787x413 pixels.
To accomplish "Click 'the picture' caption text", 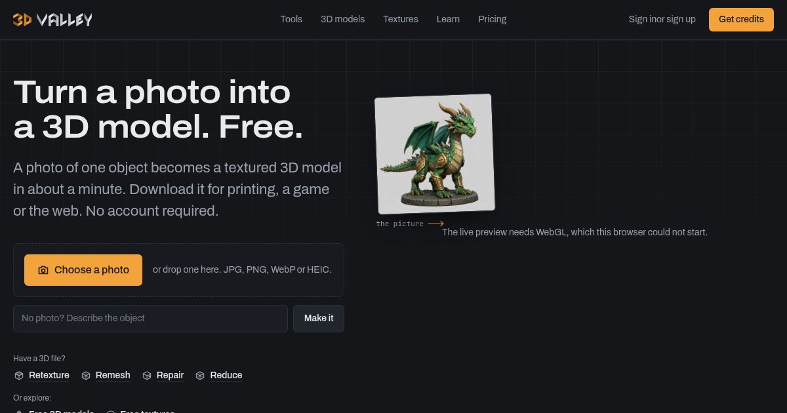I will pyautogui.click(x=400, y=224).
